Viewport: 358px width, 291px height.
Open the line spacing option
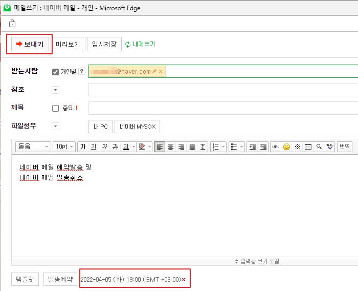point(203,147)
